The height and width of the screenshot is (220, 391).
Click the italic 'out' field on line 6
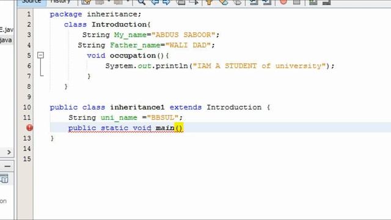(144, 66)
